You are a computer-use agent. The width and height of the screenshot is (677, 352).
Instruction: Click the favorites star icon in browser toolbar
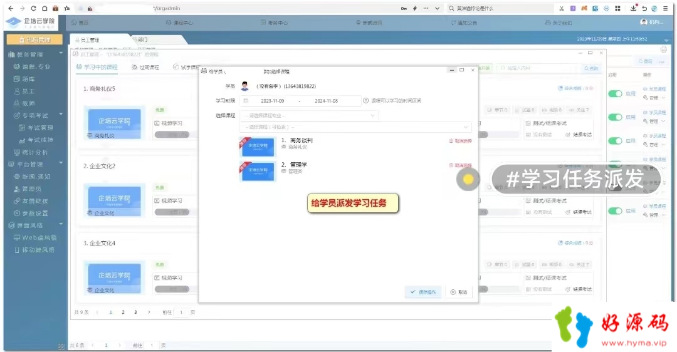click(67, 8)
